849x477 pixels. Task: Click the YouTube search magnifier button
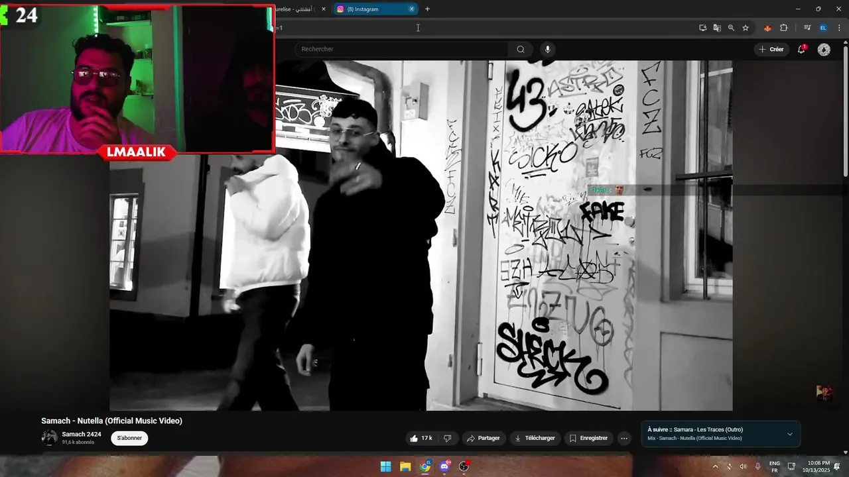(521, 49)
